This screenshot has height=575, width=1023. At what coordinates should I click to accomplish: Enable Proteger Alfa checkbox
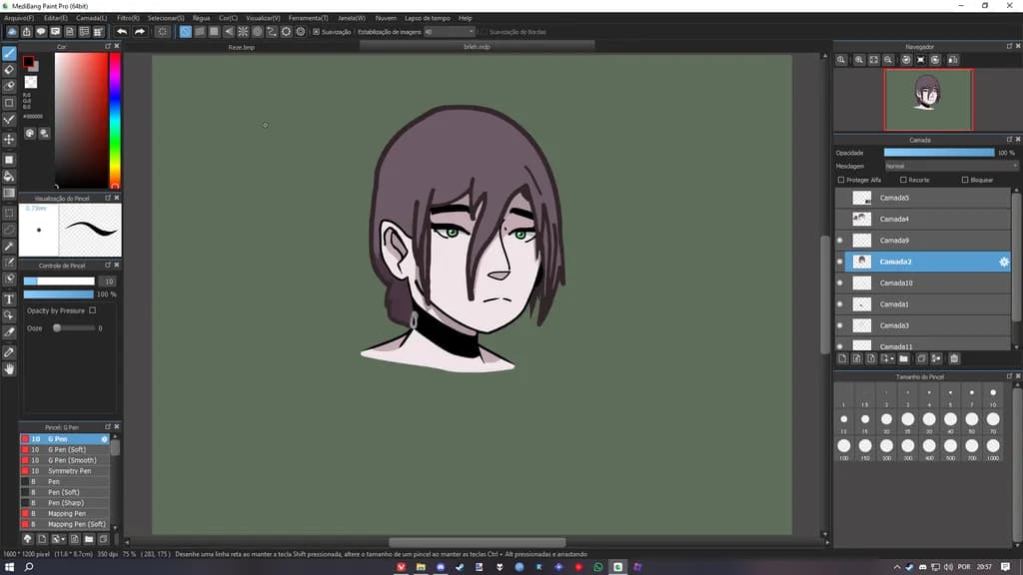pyautogui.click(x=841, y=180)
